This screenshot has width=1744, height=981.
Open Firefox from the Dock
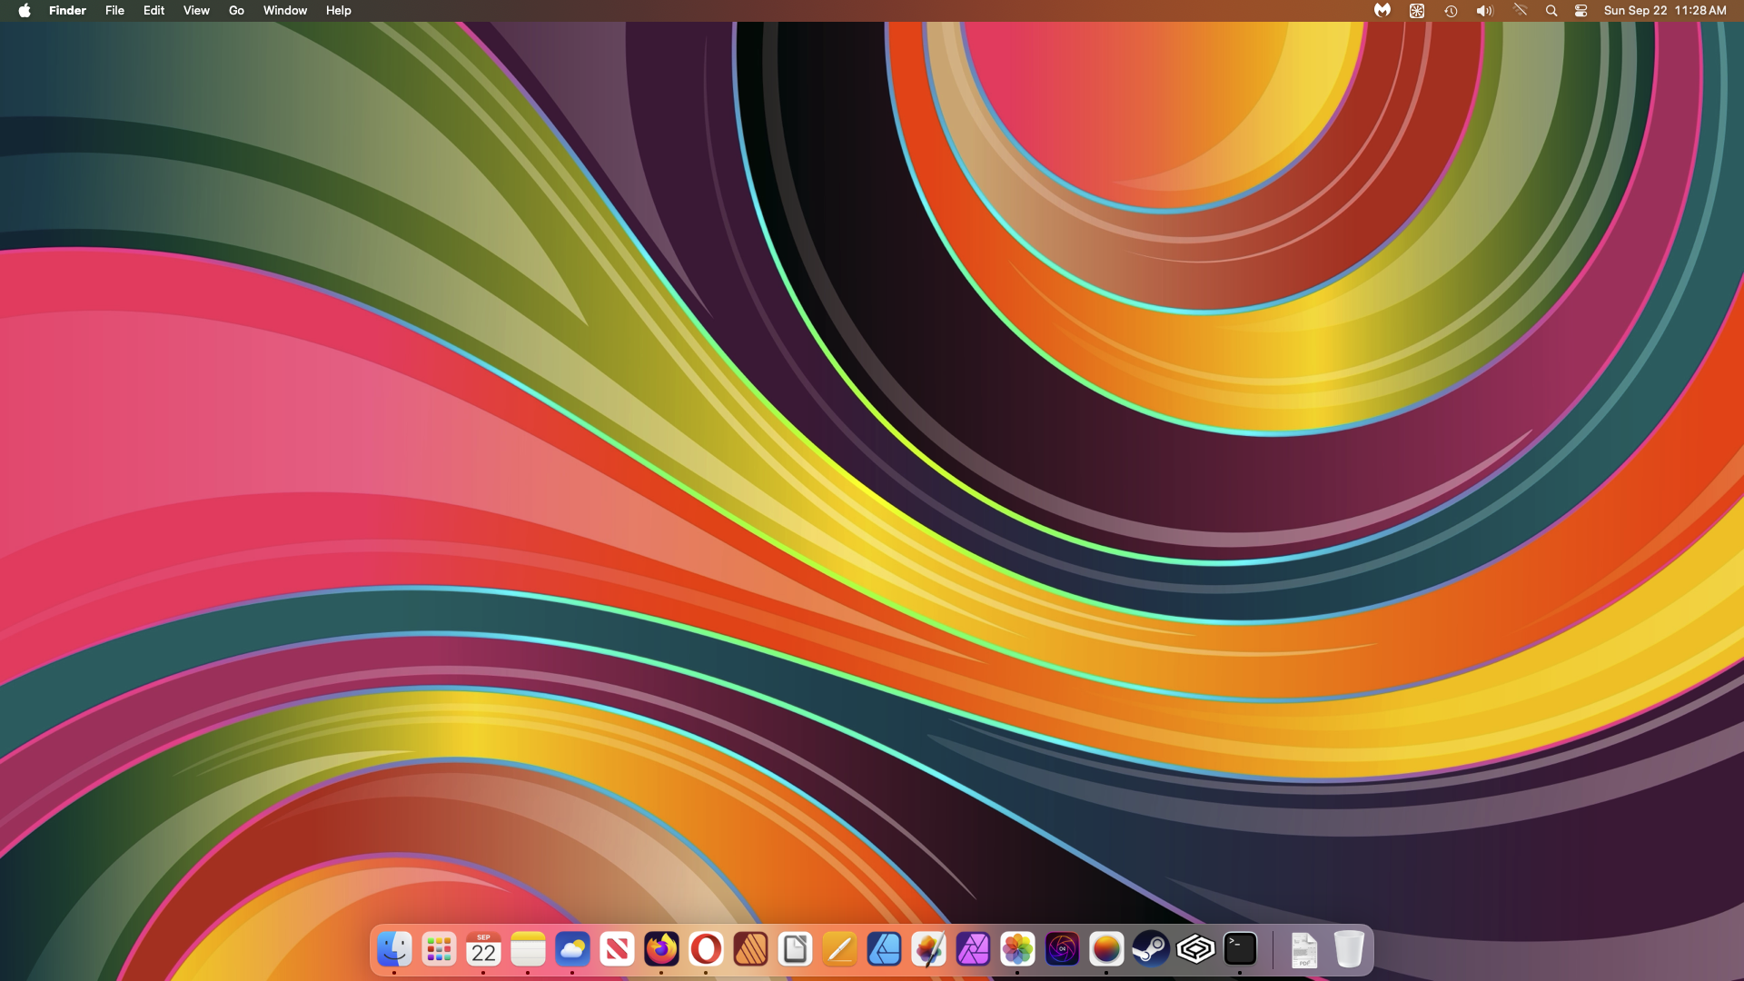click(x=661, y=949)
